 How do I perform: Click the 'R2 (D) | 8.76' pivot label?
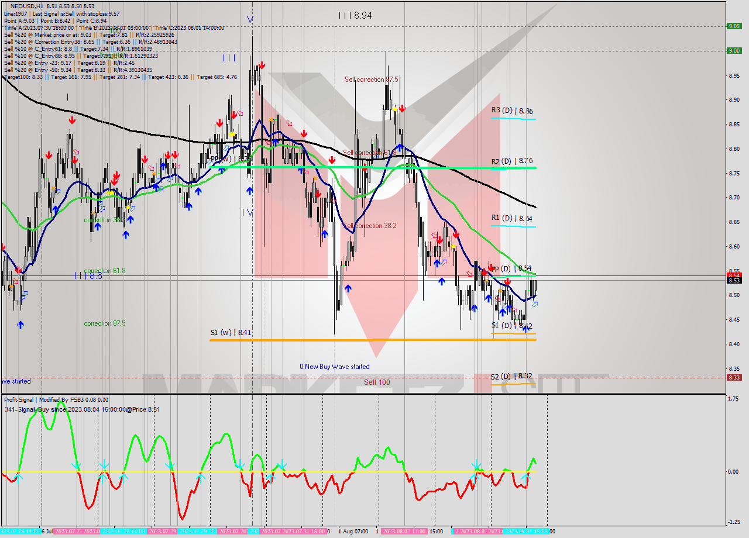512,161
